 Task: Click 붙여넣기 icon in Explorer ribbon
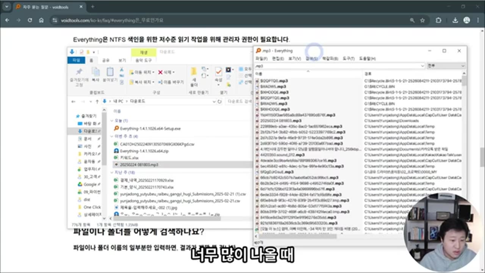click(110, 75)
